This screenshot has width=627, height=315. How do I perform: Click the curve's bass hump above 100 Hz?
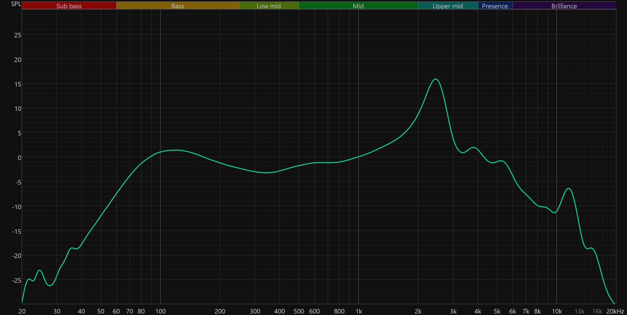click(177, 150)
